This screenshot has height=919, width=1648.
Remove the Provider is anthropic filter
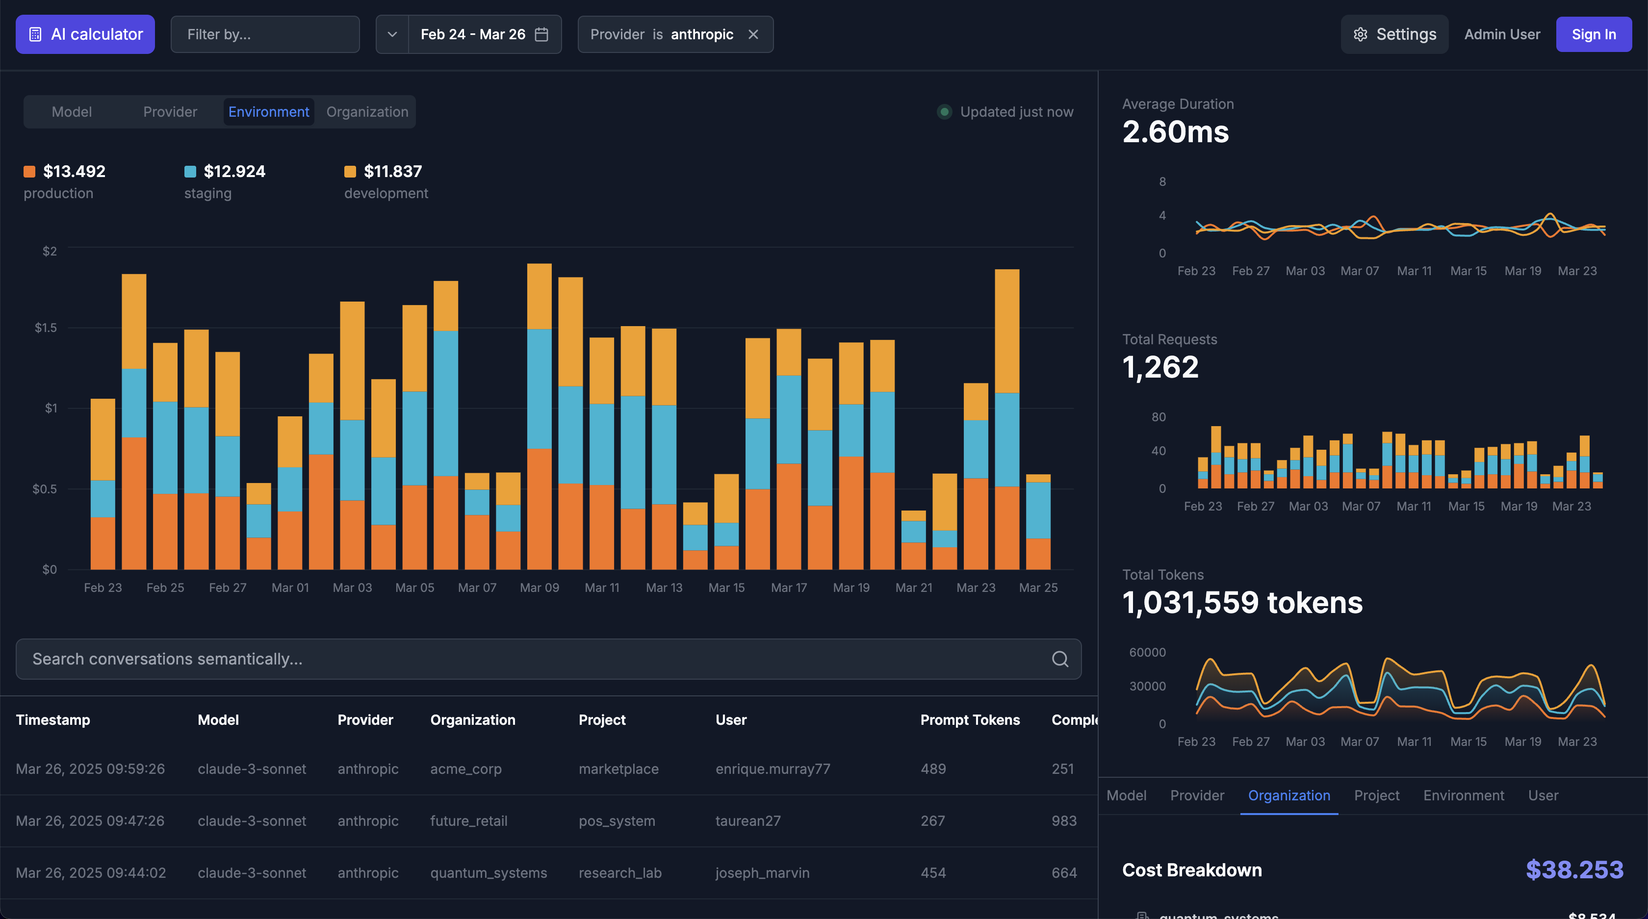pyautogui.click(x=753, y=34)
